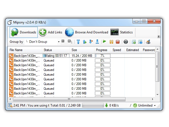169x127 pixels.
Task: Move selected download down one
Action: tap(91, 42)
